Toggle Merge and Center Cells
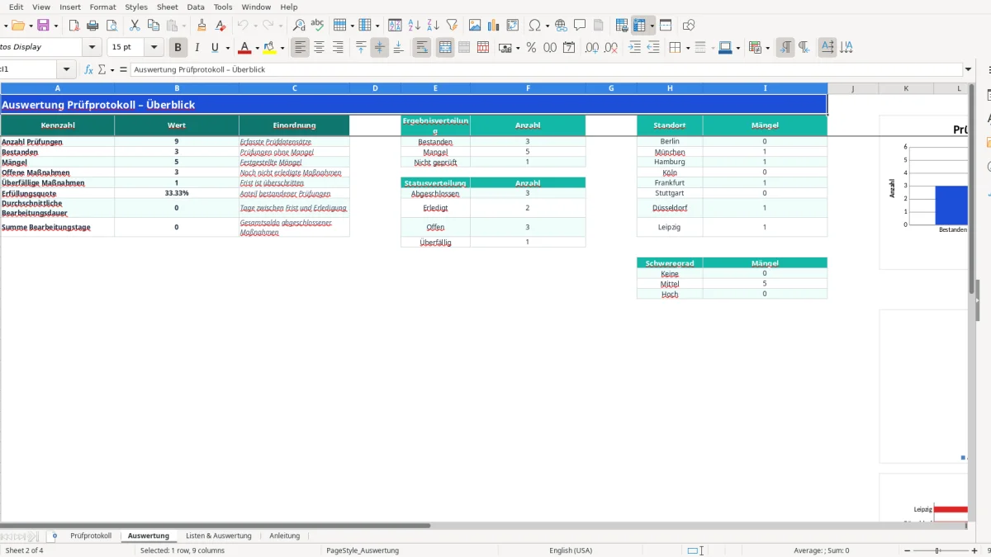Viewport: 991px width, 557px height. (445, 48)
